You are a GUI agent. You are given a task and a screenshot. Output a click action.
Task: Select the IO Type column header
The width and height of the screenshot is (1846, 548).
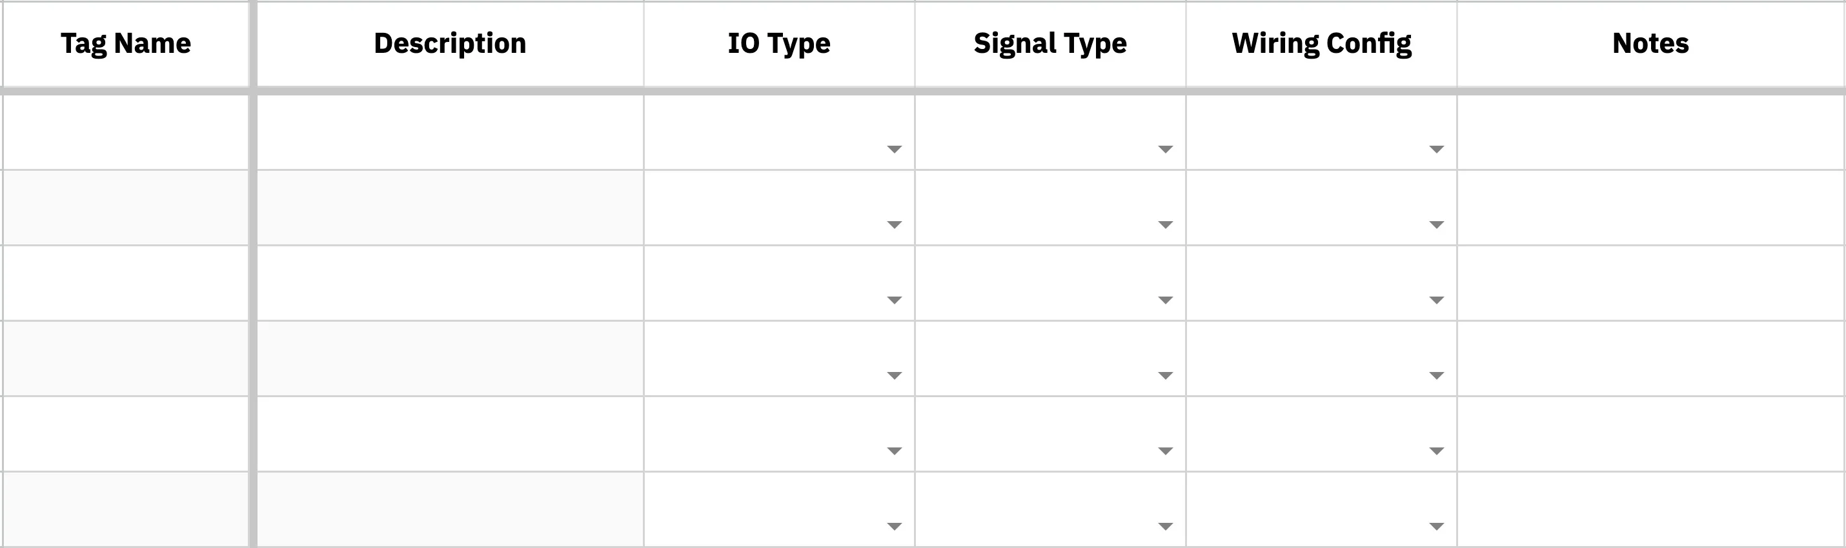pos(779,44)
